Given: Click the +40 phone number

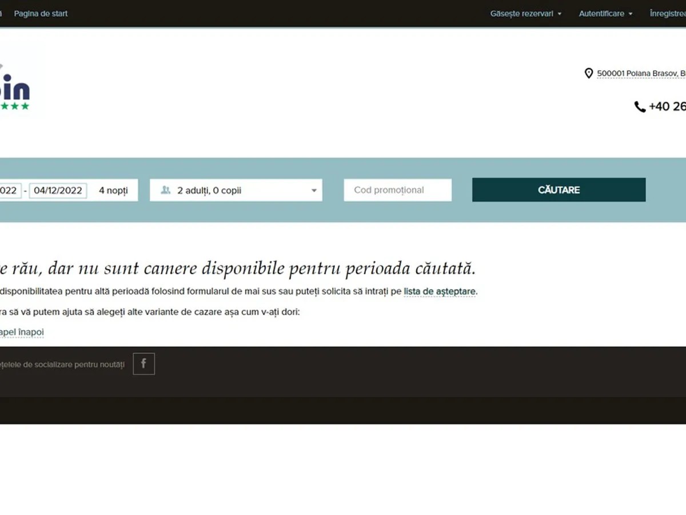Looking at the screenshot, I should pyautogui.click(x=667, y=106).
